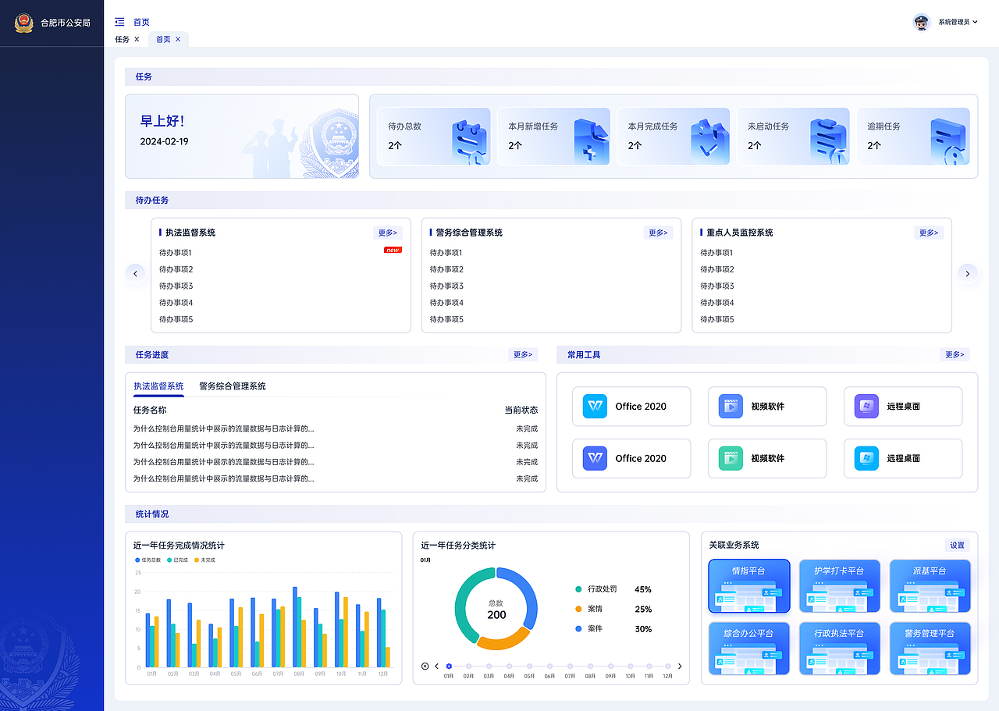Open 视频软件 with the green clapperboard icon

tap(731, 458)
